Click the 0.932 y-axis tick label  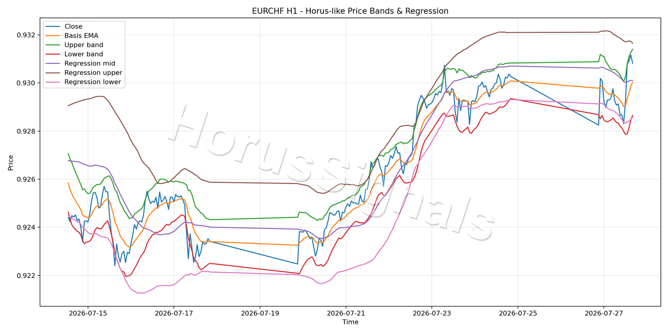click(x=26, y=35)
